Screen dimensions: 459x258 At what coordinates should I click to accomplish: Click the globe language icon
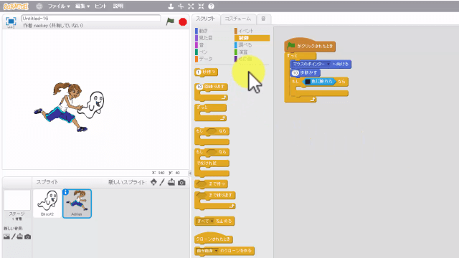tap(39, 6)
